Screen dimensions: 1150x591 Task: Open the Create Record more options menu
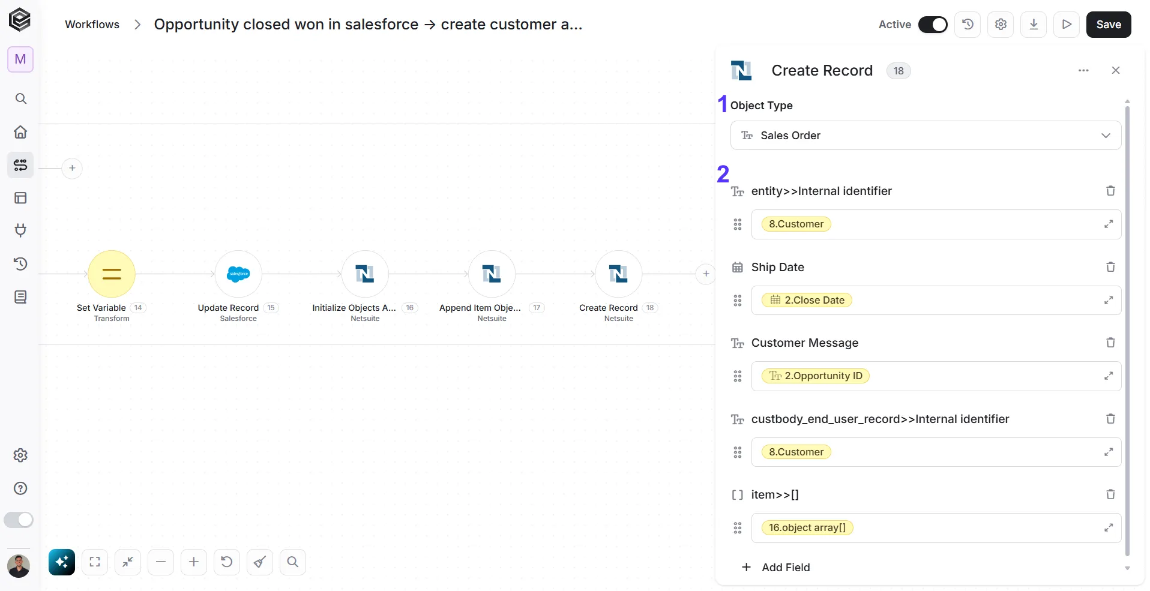click(1083, 71)
